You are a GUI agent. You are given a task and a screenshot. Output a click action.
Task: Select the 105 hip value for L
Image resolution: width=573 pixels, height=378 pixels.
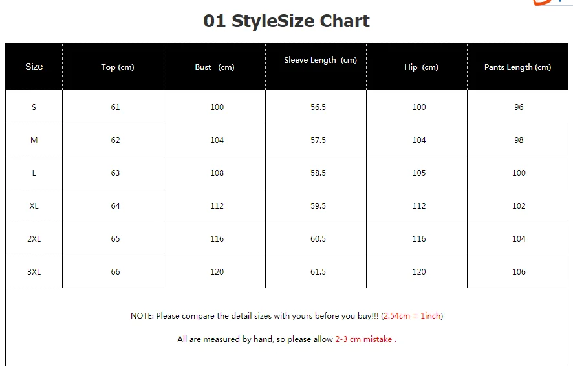(419, 173)
